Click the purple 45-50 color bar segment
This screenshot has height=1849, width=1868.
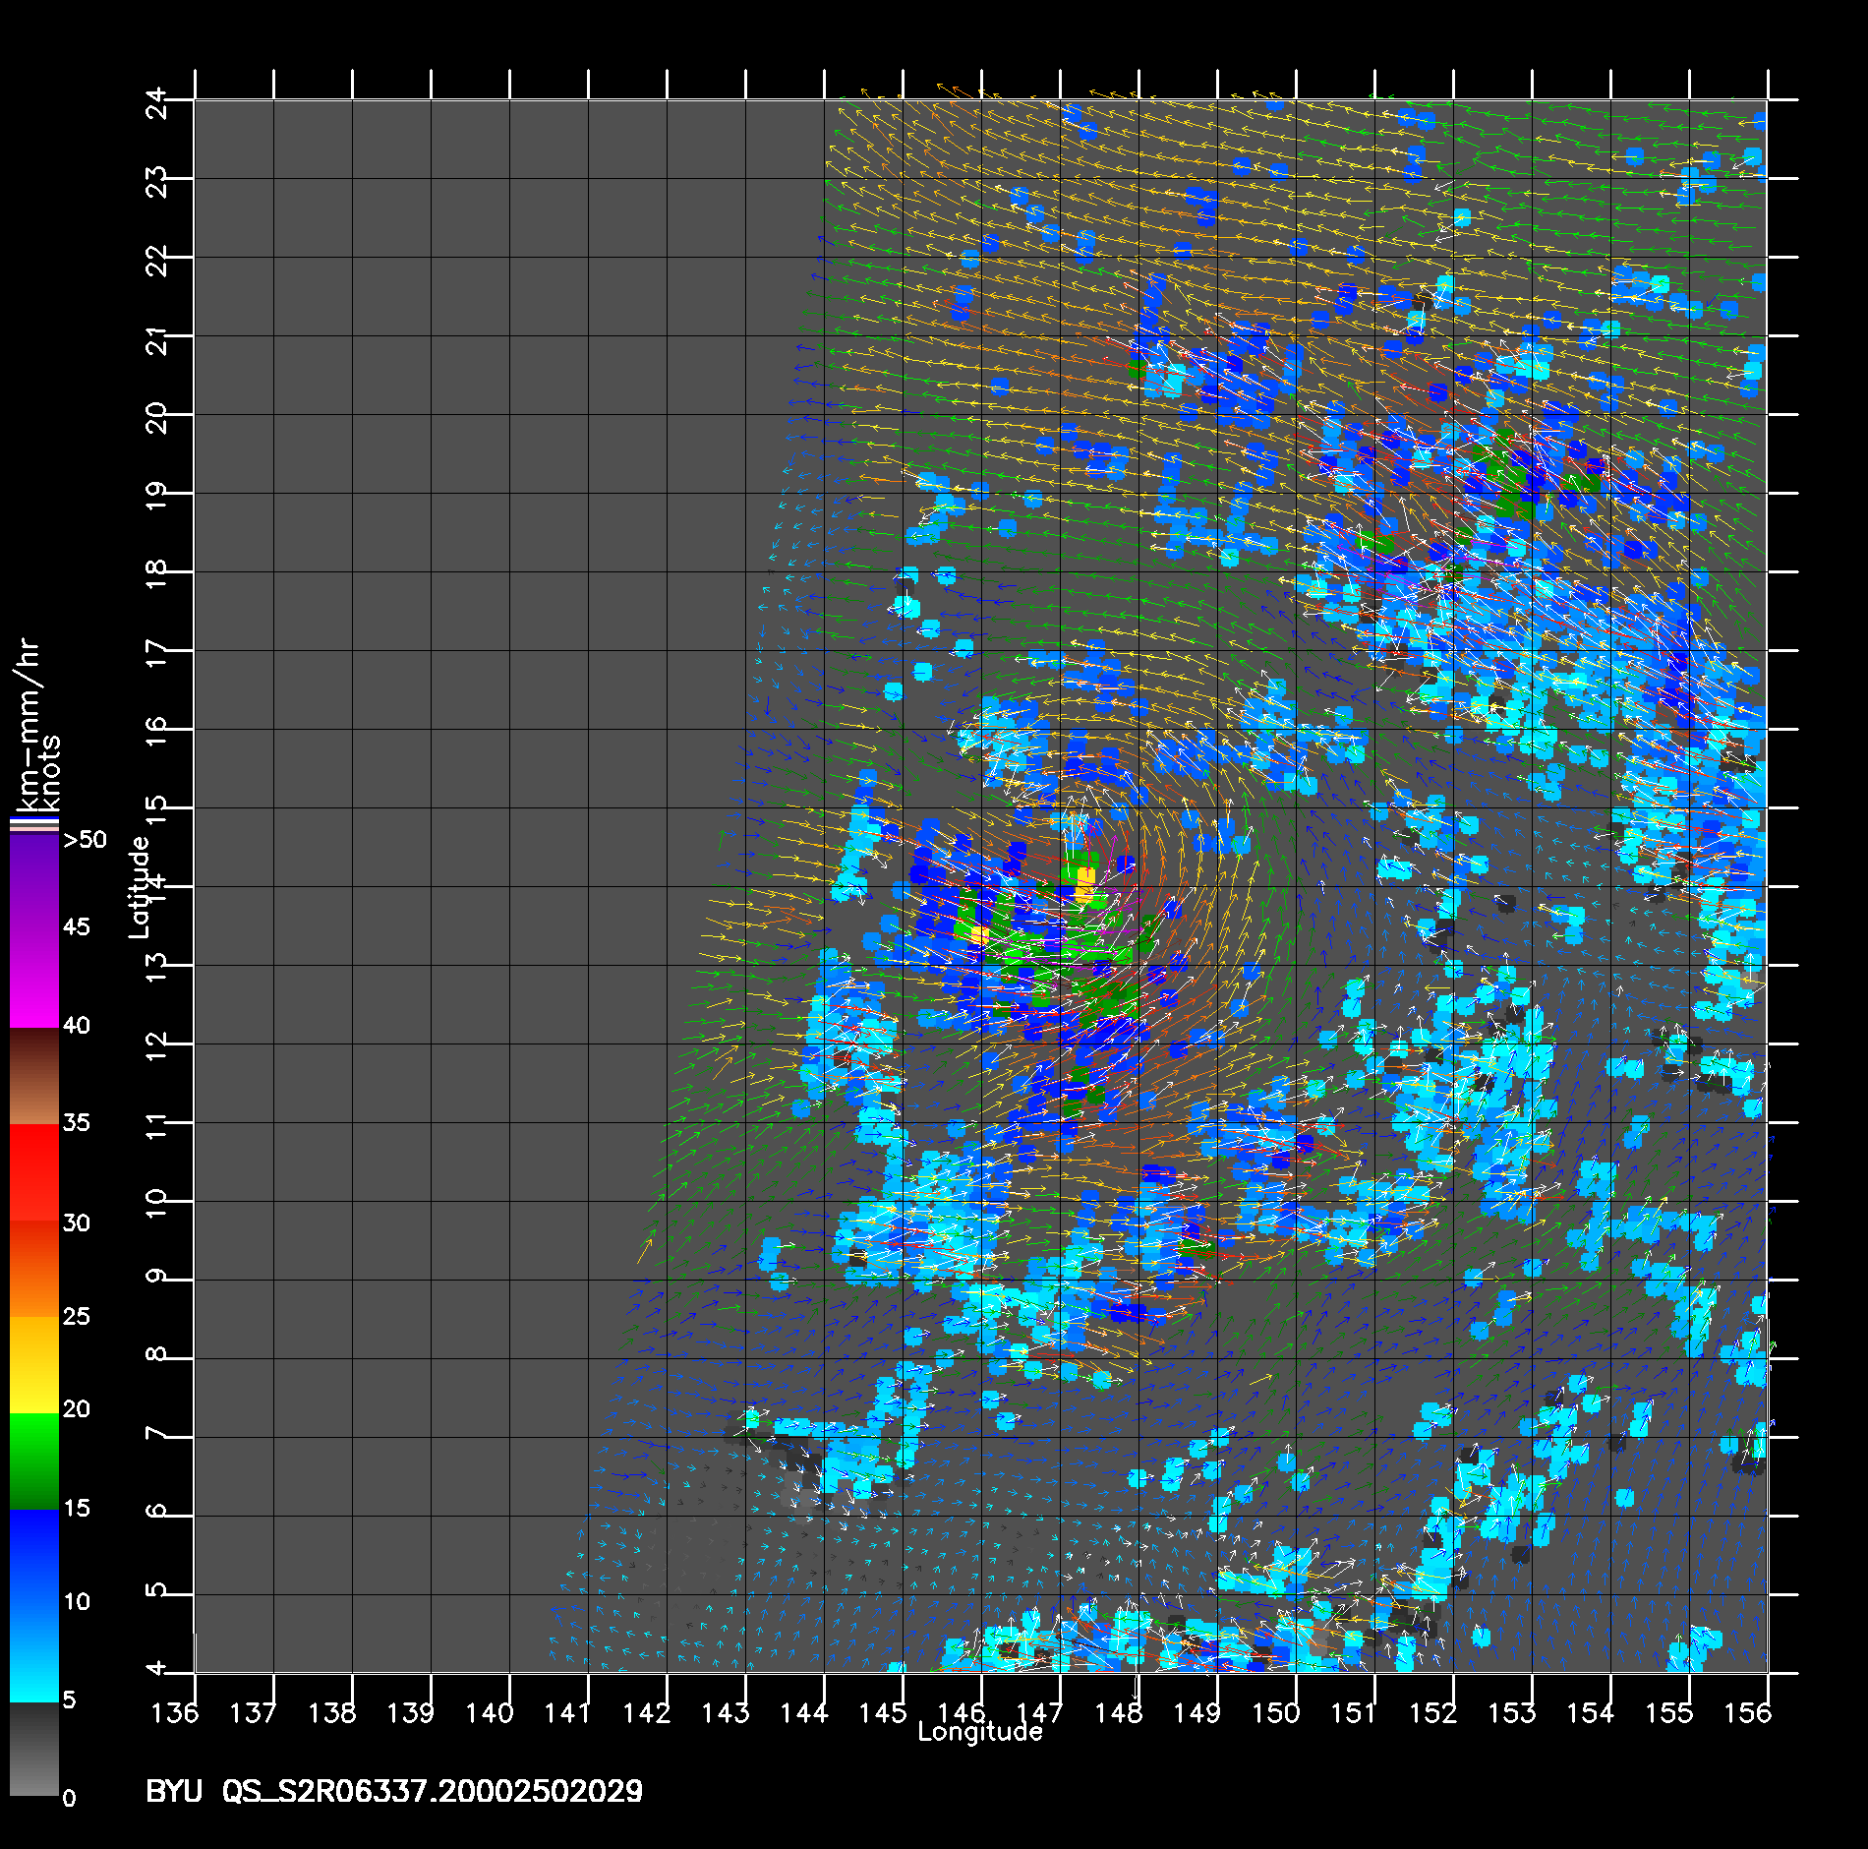pyautogui.click(x=33, y=882)
